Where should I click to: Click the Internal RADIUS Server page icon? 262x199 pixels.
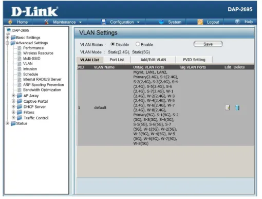tap(20, 79)
